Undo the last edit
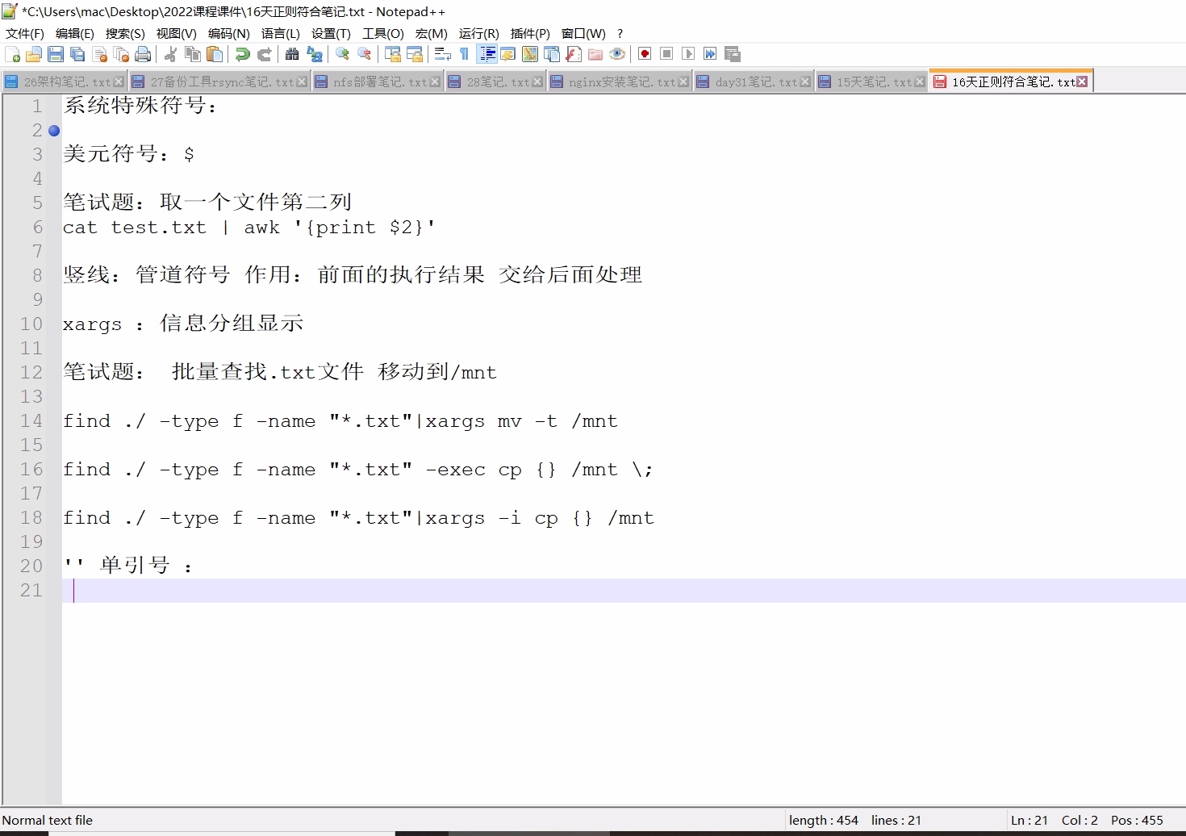This screenshot has width=1186, height=836. 241,54
